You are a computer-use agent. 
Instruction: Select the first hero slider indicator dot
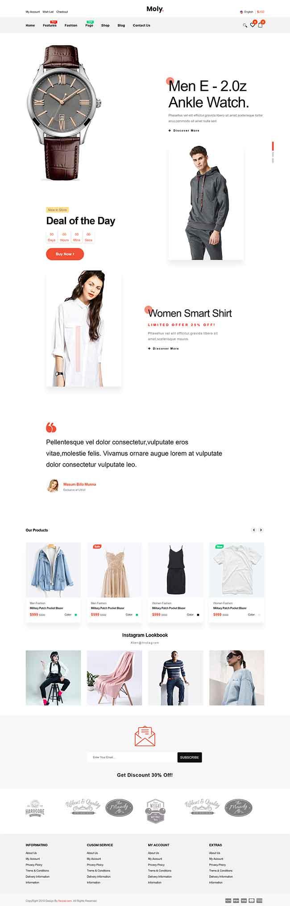[273, 146]
